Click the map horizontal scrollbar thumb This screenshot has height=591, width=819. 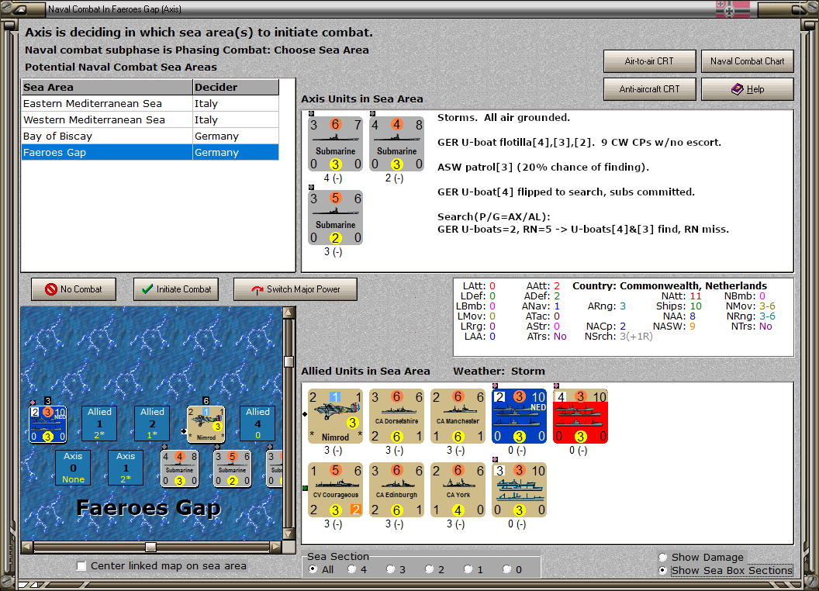click(150, 547)
